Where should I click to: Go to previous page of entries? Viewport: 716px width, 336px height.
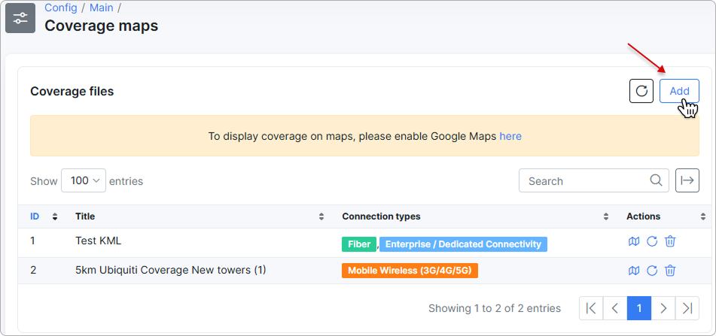point(615,308)
